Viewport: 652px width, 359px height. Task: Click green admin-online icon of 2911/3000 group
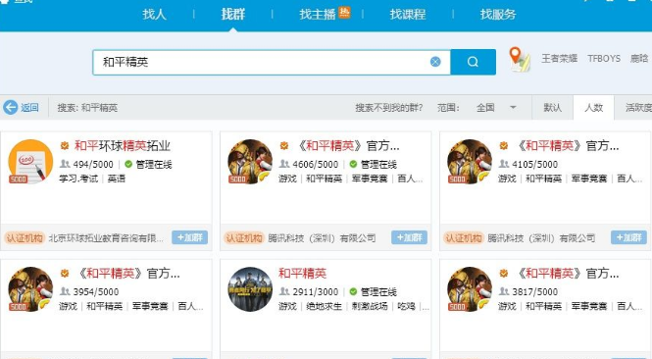click(353, 291)
